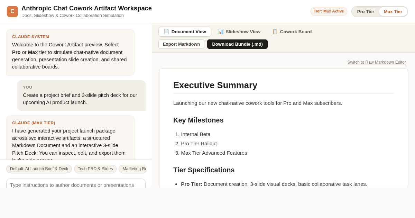The image size is (415, 218).
Task: Click the Pro Tier: specification bullet
Action: pos(274,184)
